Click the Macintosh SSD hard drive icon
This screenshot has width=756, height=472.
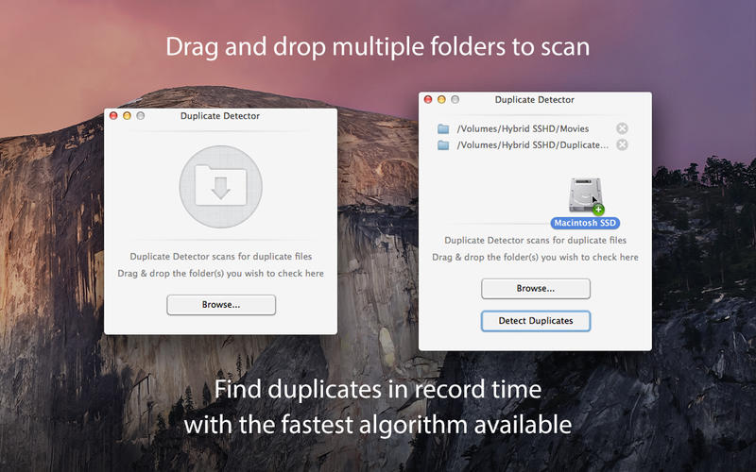click(583, 195)
